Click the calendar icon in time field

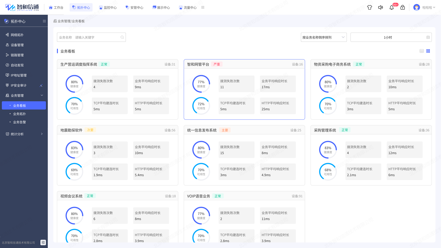[x=428, y=37]
